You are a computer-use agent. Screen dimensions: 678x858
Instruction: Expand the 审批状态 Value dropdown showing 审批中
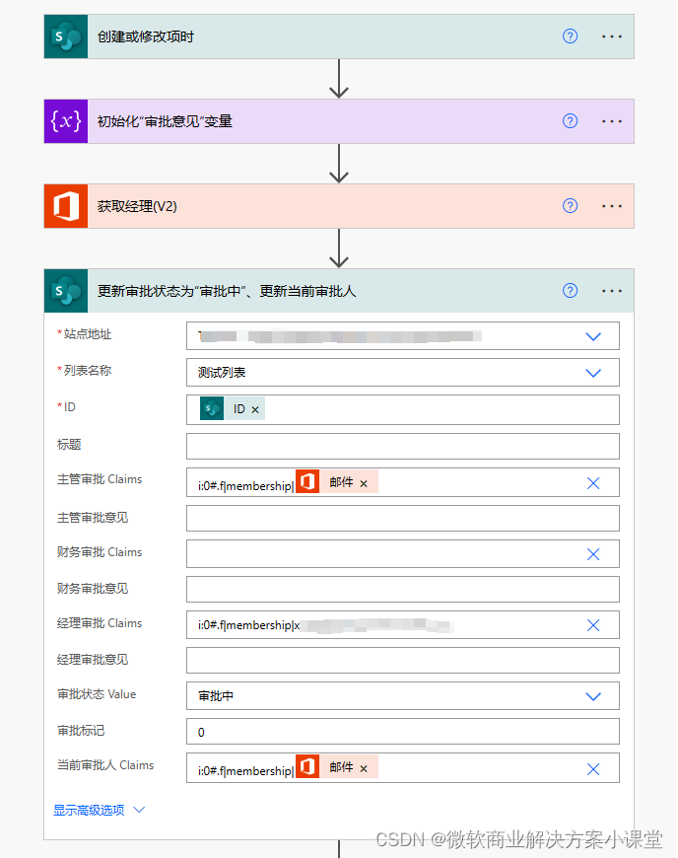click(593, 696)
